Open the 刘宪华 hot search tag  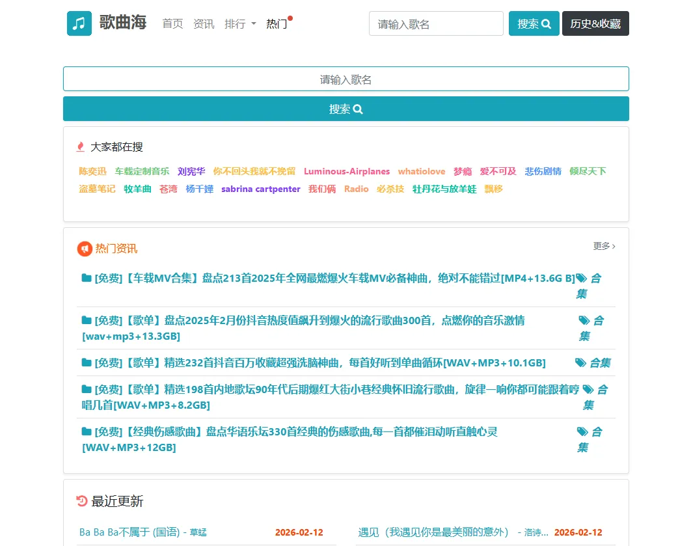click(191, 171)
